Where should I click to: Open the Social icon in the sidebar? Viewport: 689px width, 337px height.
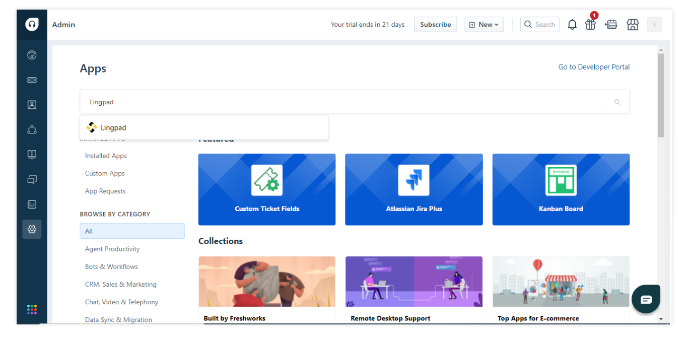tap(32, 129)
